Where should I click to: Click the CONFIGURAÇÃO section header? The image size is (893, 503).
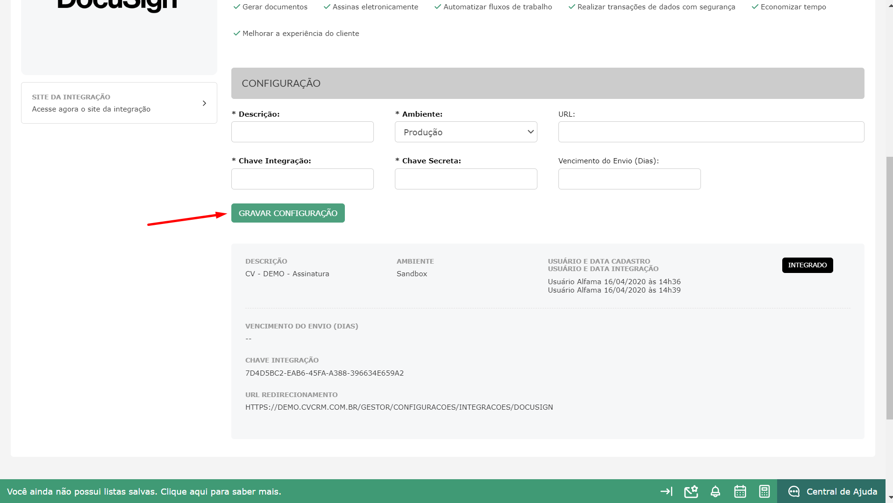click(548, 83)
